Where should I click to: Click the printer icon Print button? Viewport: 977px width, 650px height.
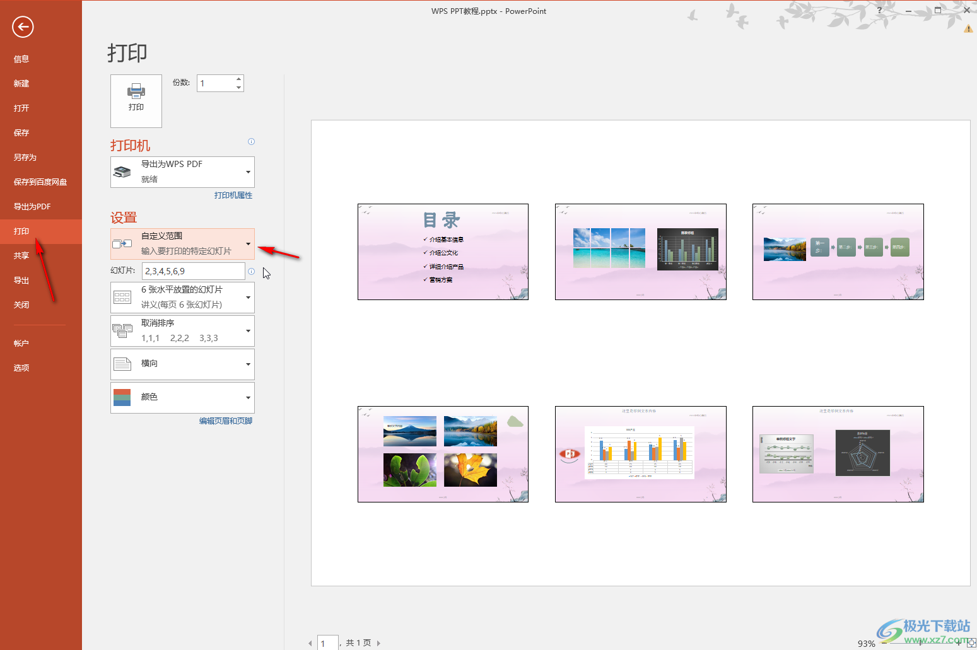pyautogui.click(x=136, y=101)
